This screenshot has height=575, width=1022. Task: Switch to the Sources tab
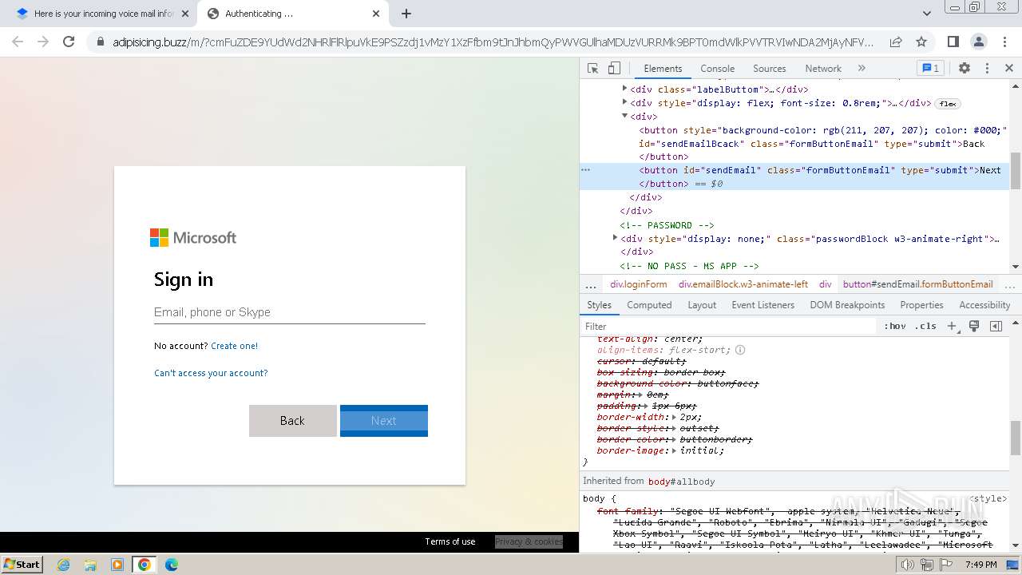[x=769, y=69]
